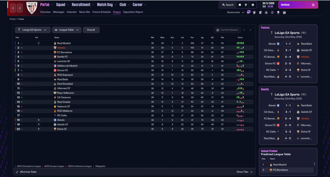Image resolution: width=330 pixels, height=177 pixels.
Task: Open the LaLiga EA Sports competition dropdown
Action: [32, 30]
